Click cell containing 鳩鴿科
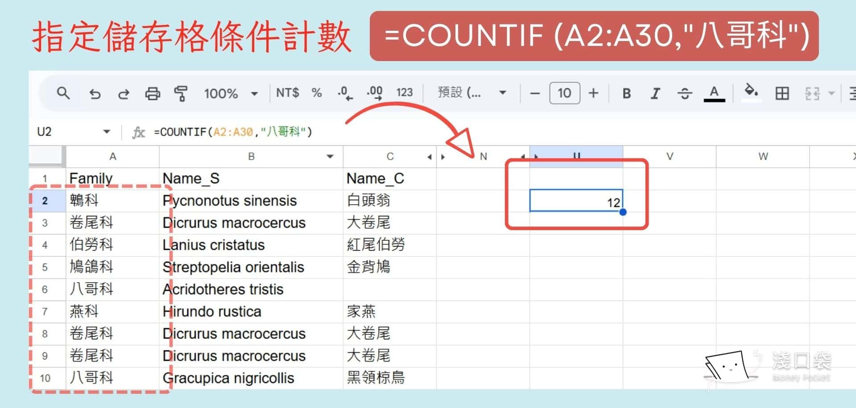Viewport: 856px width, 408px height. [x=113, y=267]
